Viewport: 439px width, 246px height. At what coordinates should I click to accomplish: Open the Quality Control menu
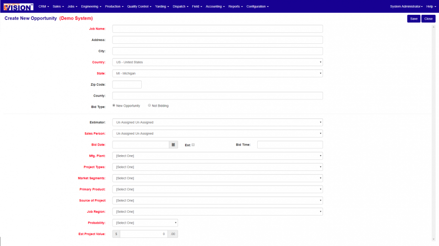pos(139,6)
